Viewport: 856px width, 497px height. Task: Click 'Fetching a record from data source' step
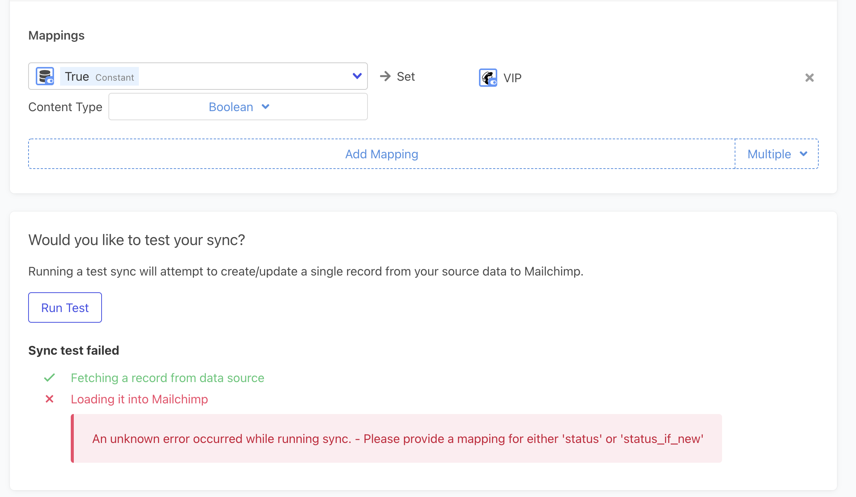(167, 378)
